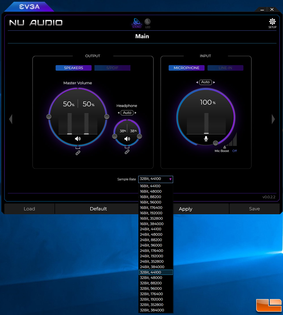Choose 24Bit, 384000 sample rate

(156, 267)
